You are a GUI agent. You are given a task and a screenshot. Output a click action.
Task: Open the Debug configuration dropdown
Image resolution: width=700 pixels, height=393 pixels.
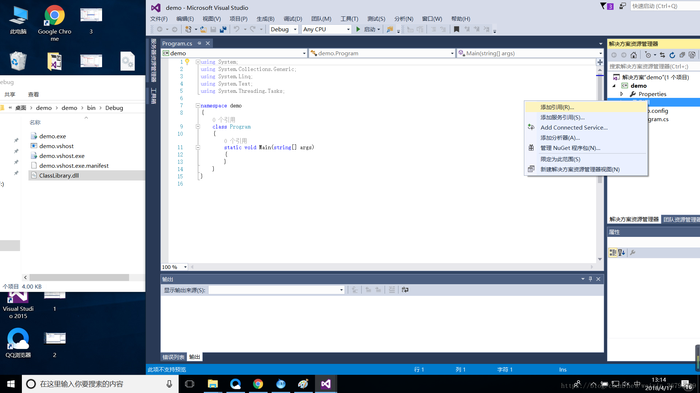tap(295, 29)
